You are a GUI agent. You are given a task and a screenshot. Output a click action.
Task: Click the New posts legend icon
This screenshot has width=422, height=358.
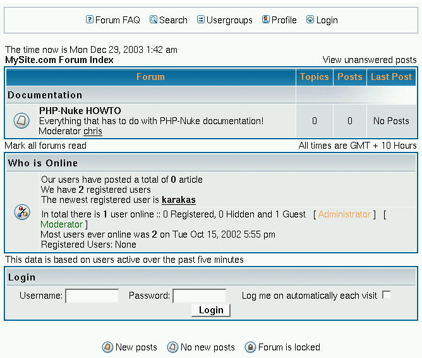[108, 347]
